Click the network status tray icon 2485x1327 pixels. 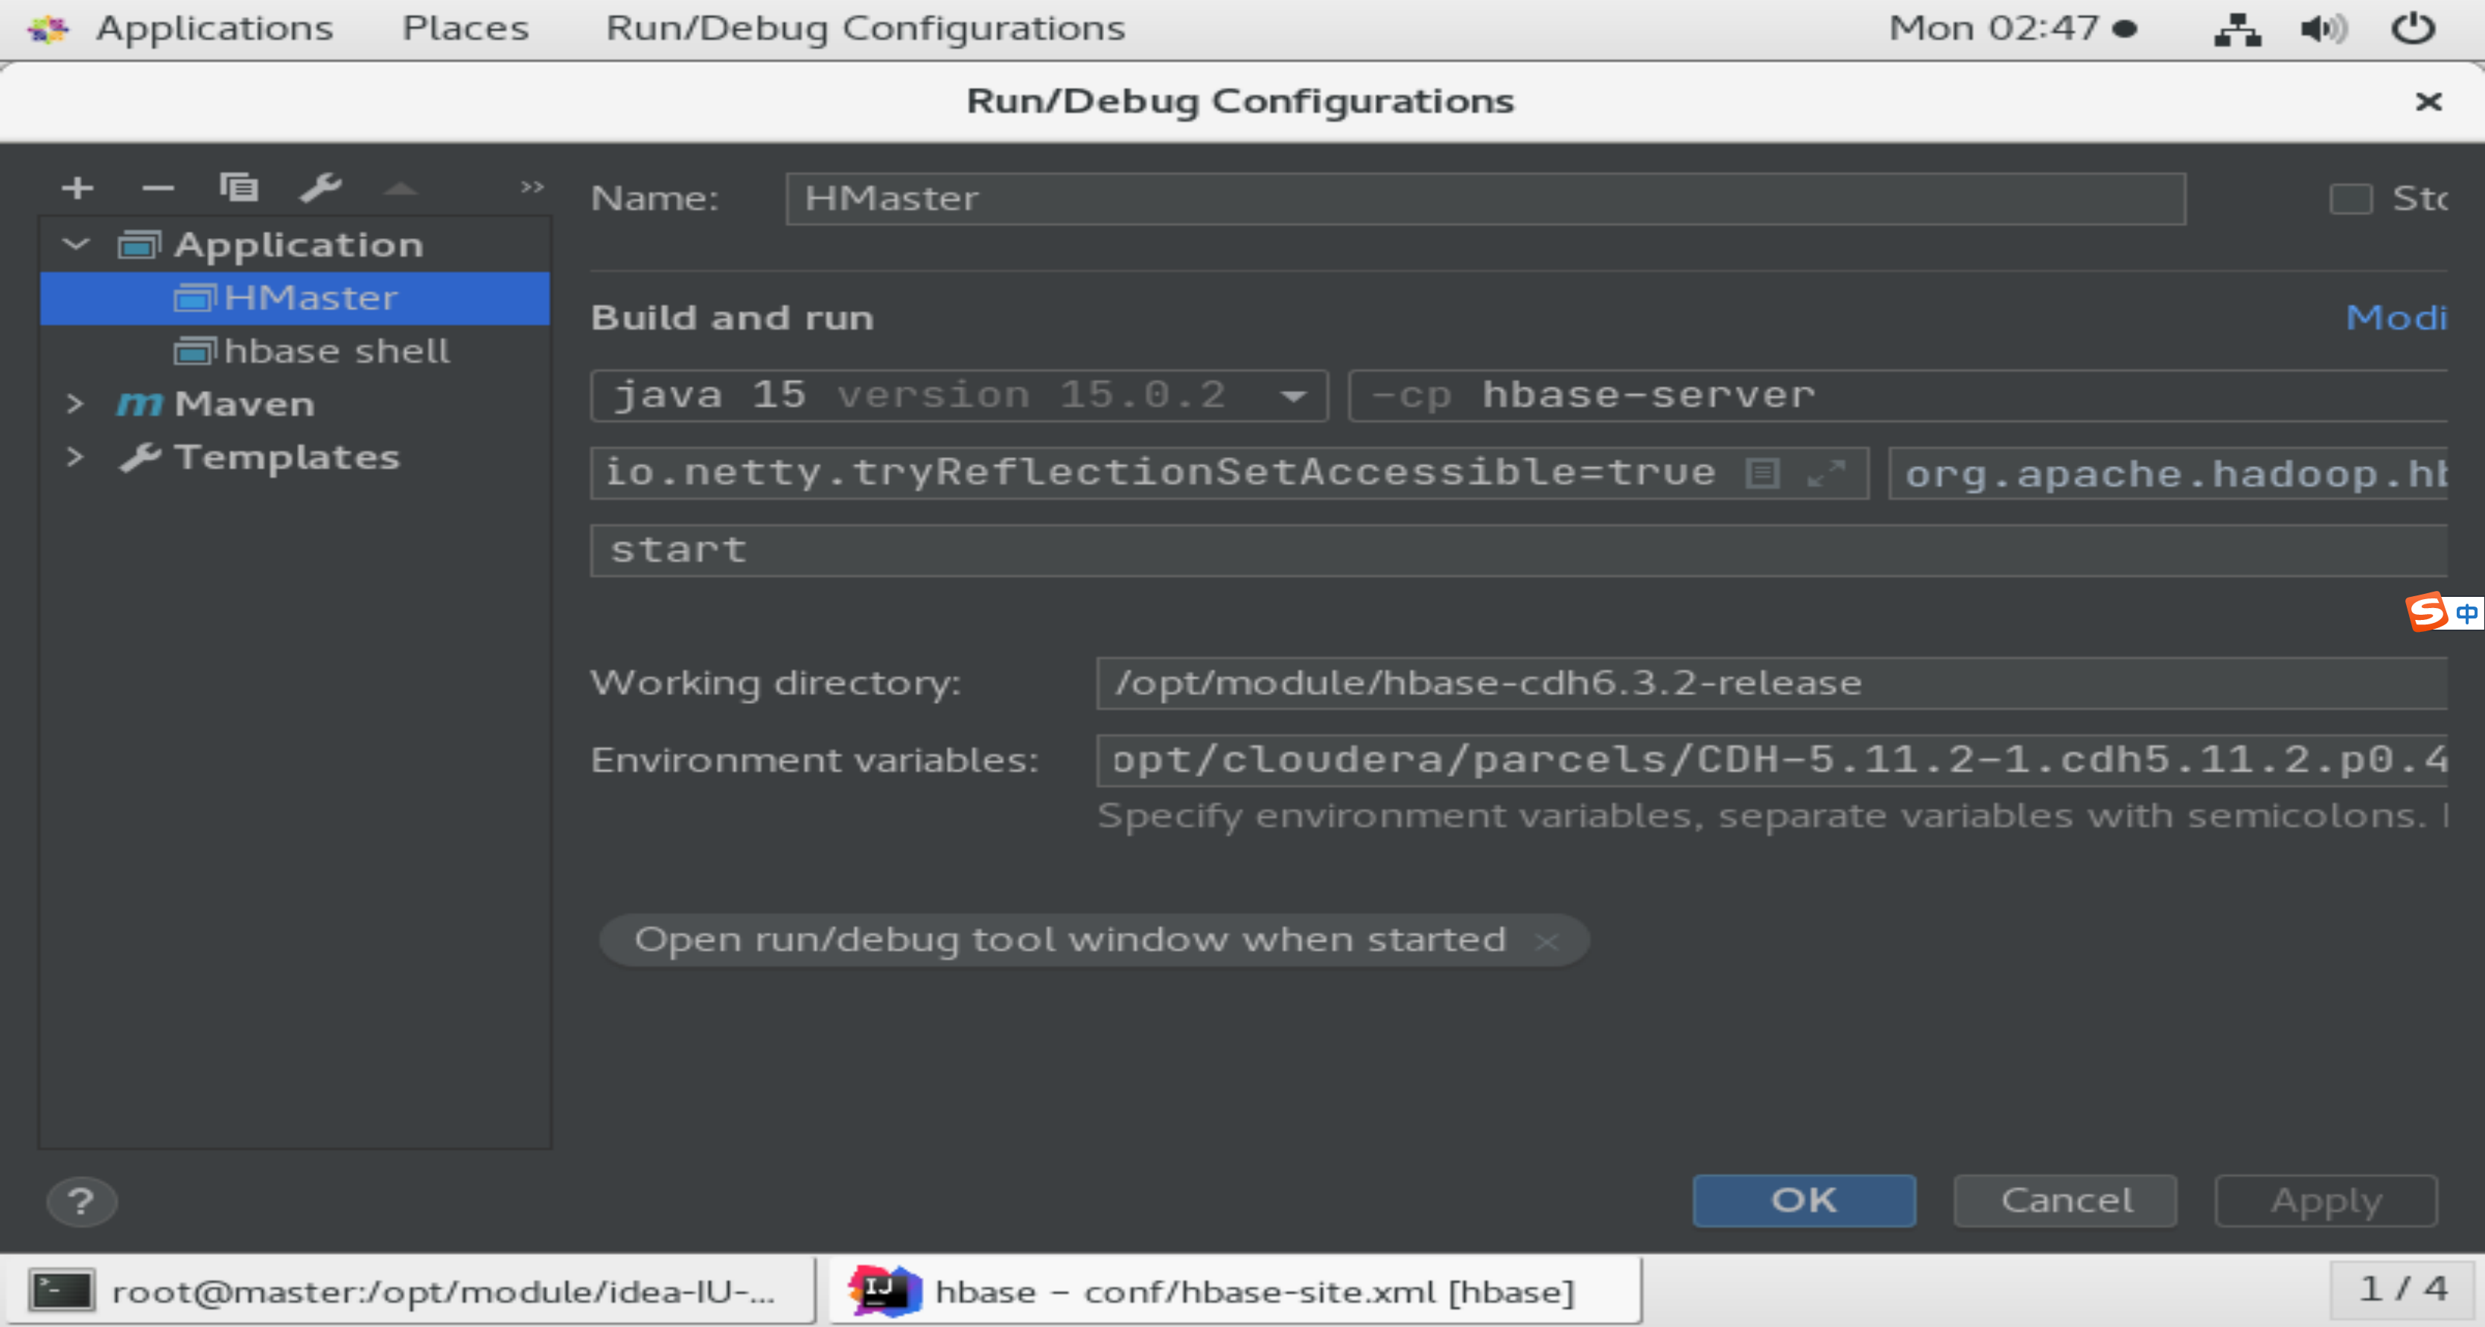pyautogui.click(x=2237, y=29)
